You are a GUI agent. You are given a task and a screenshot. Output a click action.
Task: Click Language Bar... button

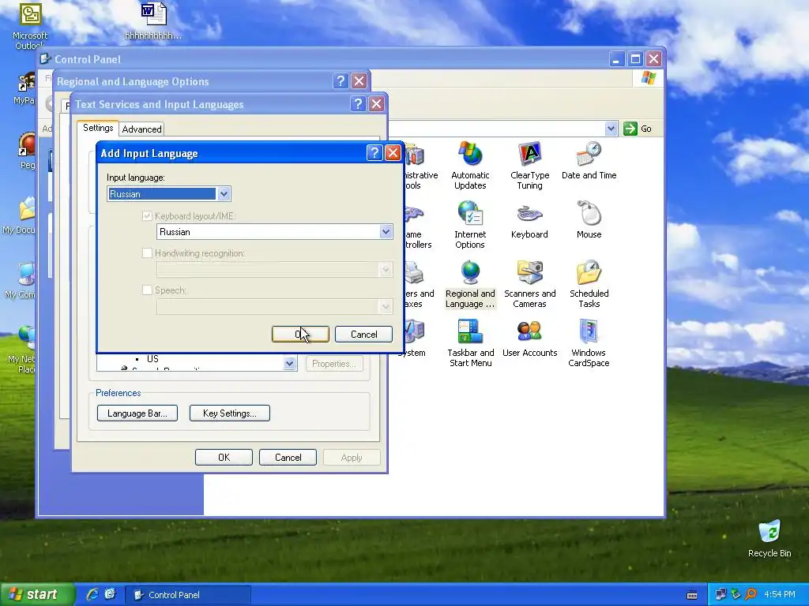pyautogui.click(x=137, y=413)
